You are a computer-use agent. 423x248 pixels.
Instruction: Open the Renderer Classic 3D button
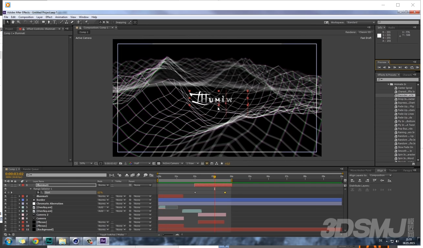click(365, 32)
